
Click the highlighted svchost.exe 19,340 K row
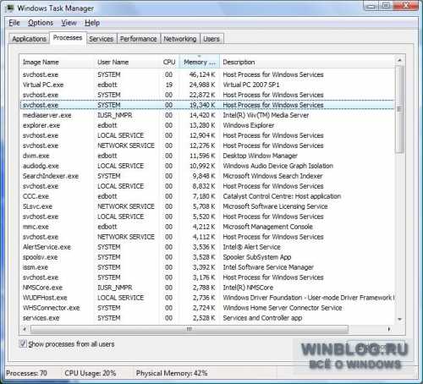pos(207,105)
